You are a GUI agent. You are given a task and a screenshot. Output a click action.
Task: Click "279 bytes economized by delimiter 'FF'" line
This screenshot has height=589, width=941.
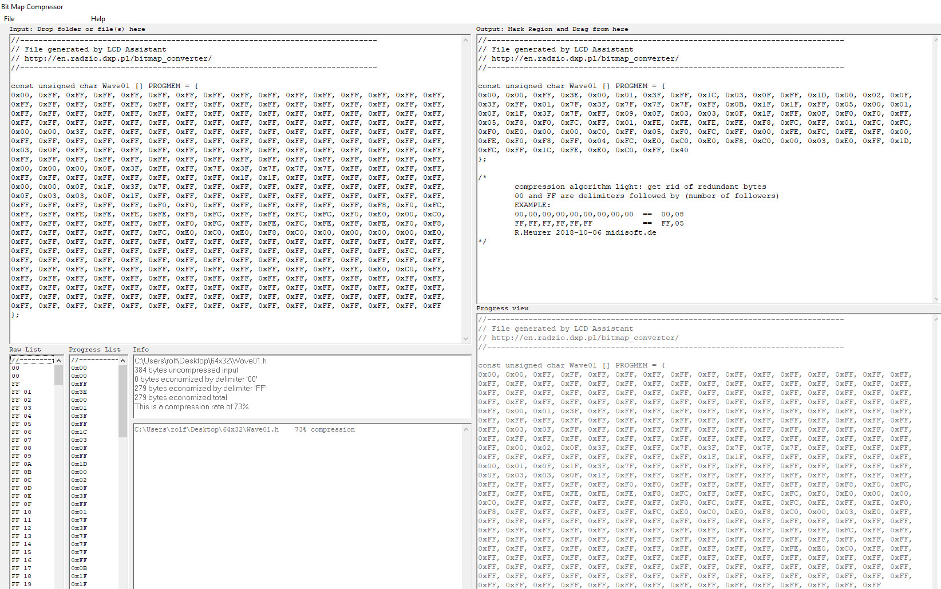pos(200,388)
